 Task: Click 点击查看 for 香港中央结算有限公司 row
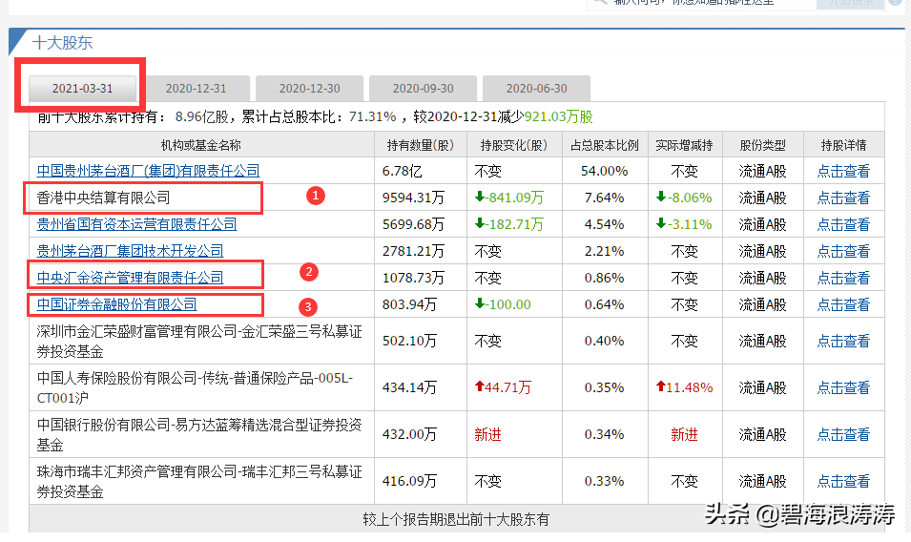843,198
